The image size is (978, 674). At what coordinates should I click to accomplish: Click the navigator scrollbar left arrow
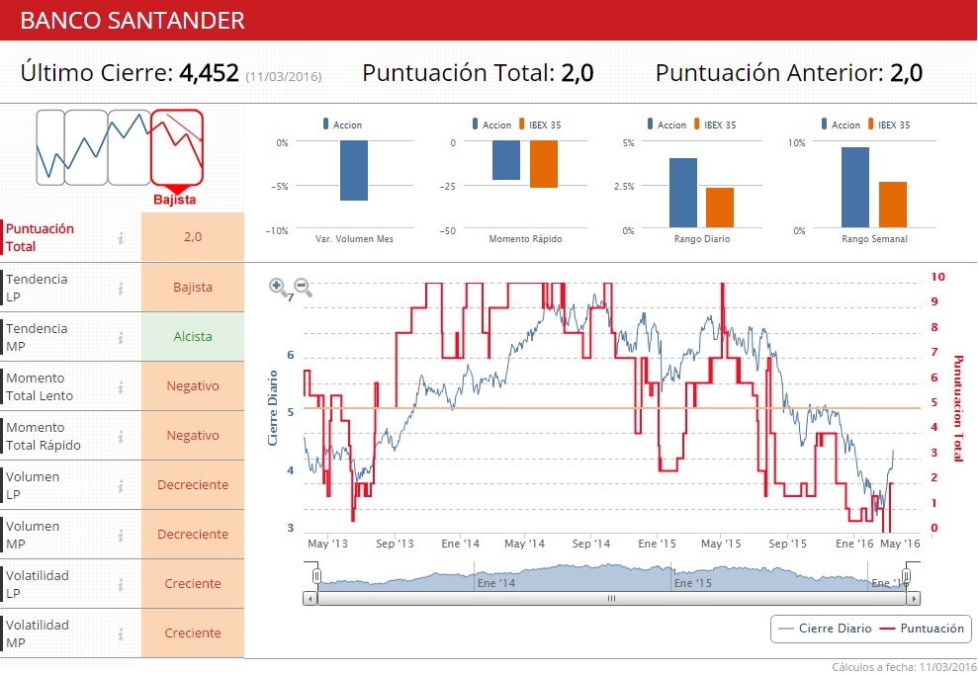click(310, 599)
